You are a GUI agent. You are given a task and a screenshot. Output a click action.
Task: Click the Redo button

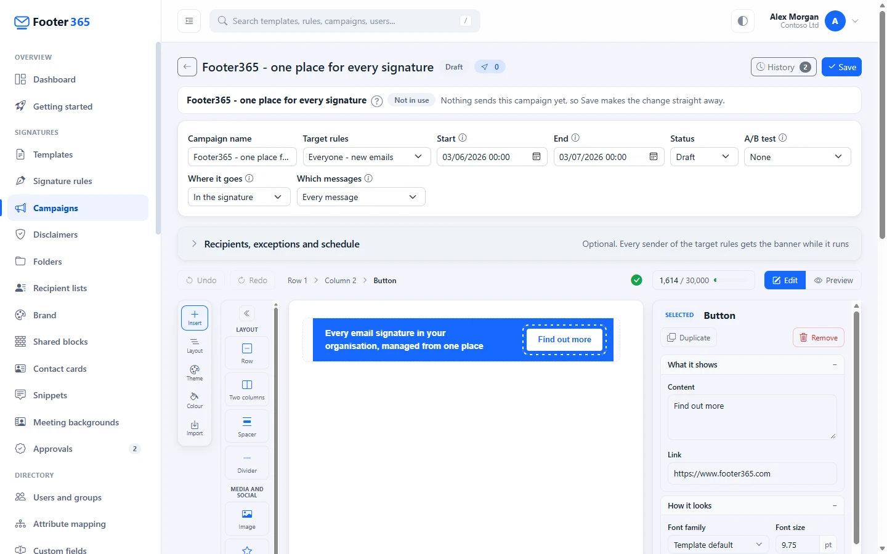253,280
